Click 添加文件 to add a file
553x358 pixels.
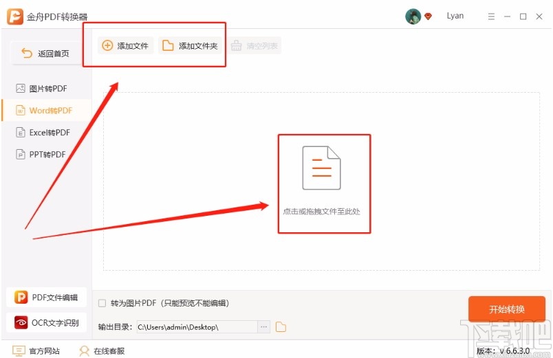[x=126, y=45]
